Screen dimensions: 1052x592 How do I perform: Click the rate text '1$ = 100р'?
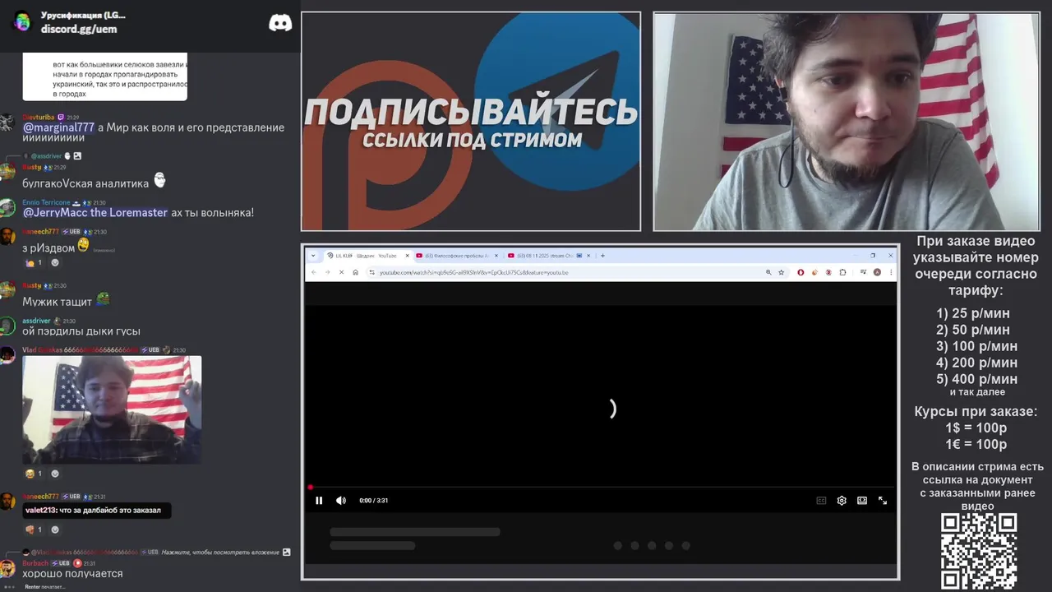pos(976,428)
